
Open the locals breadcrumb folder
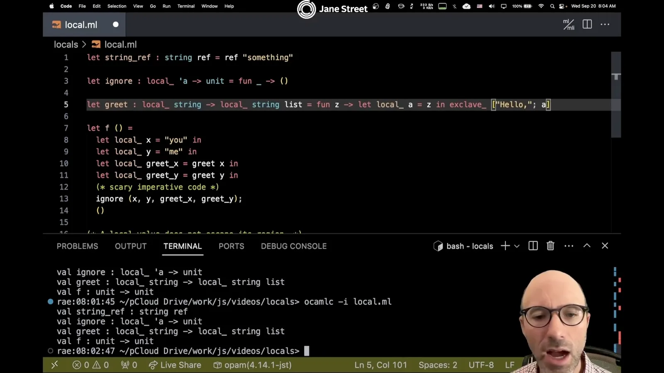66,44
